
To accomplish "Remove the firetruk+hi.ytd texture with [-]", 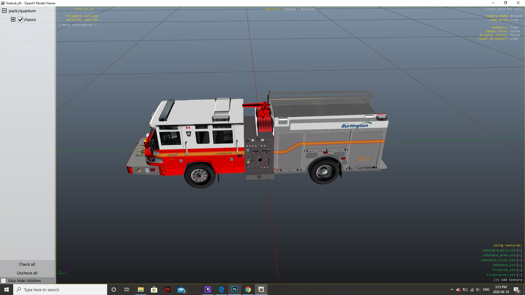I will pos(519,275).
